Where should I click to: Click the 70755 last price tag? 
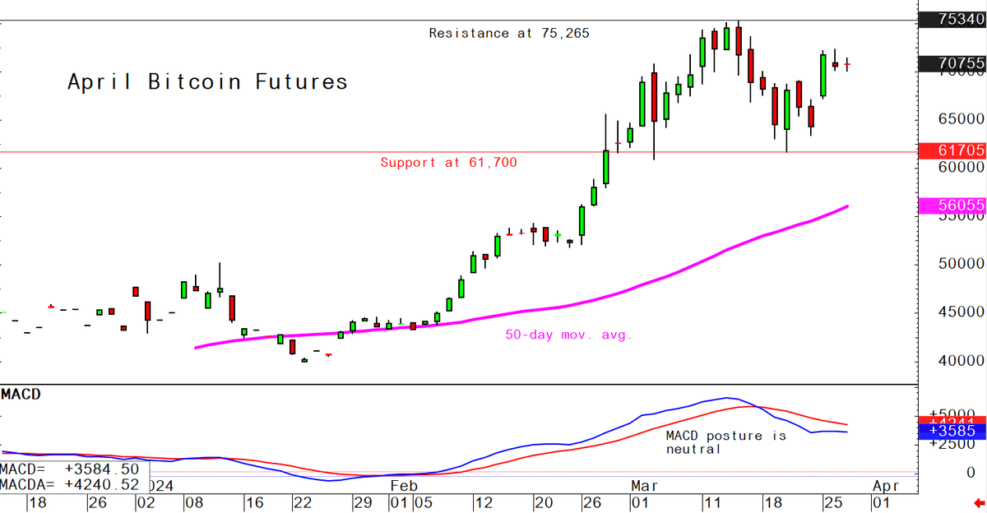coord(952,63)
